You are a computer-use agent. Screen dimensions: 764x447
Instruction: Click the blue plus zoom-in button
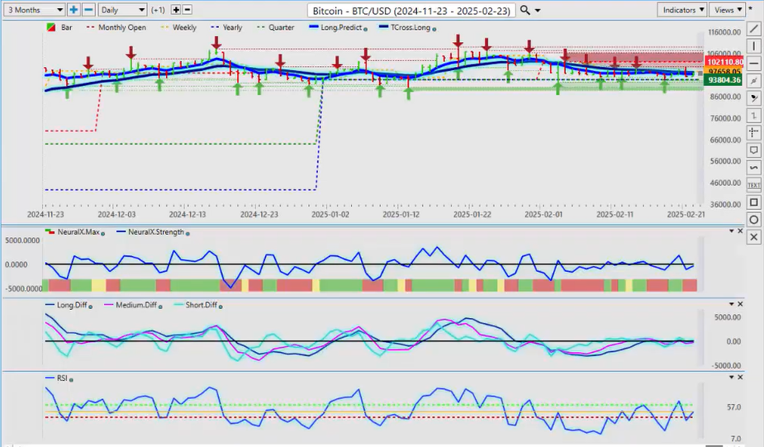(x=74, y=10)
